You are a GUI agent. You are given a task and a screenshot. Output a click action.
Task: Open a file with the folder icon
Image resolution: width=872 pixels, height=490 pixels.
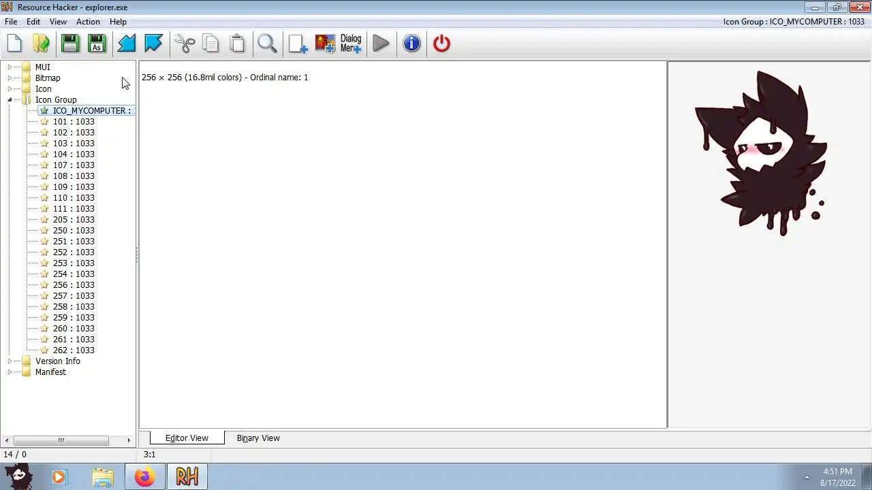tap(41, 44)
